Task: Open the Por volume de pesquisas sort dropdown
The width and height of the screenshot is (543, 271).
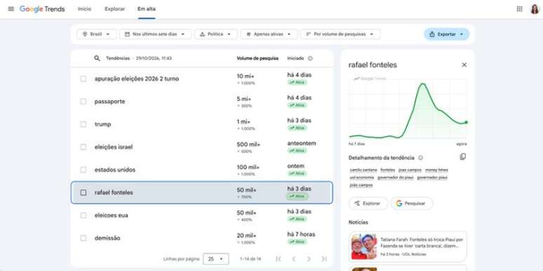Action: click(x=340, y=34)
